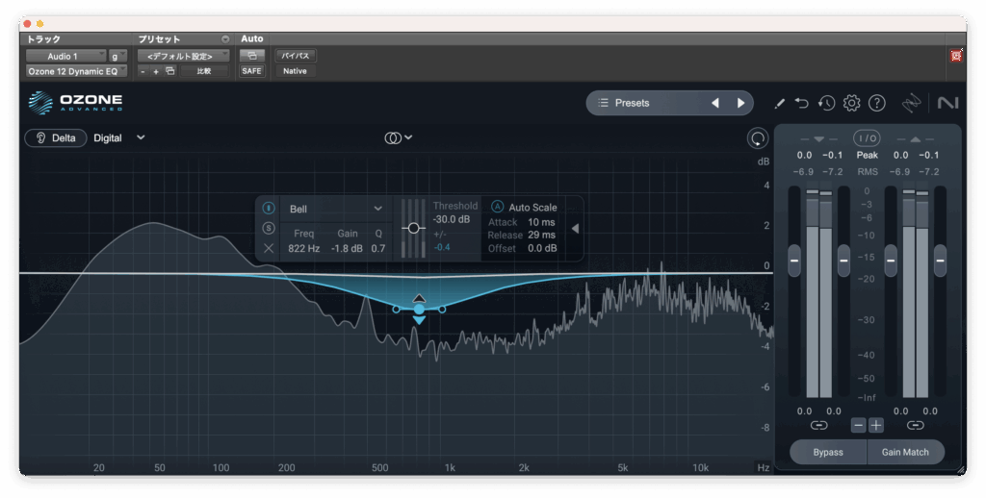
Task: Click the Threshold slider handle
Action: (x=413, y=228)
